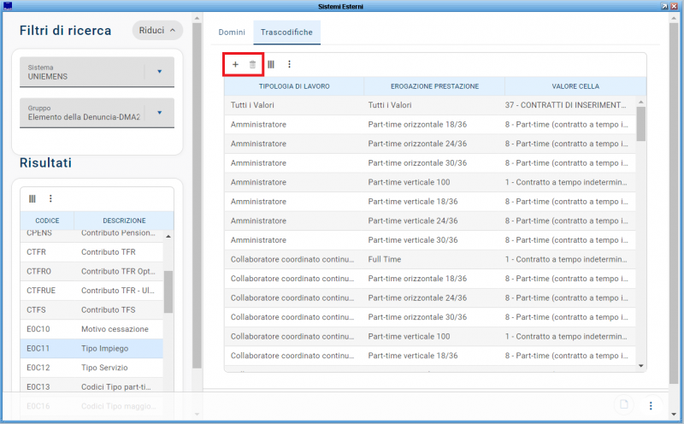Open the Gruppo dropdown
The width and height of the screenshot is (684, 424).
[x=97, y=113]
